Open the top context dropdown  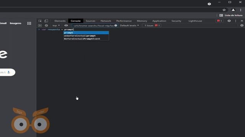pos(56,25)
